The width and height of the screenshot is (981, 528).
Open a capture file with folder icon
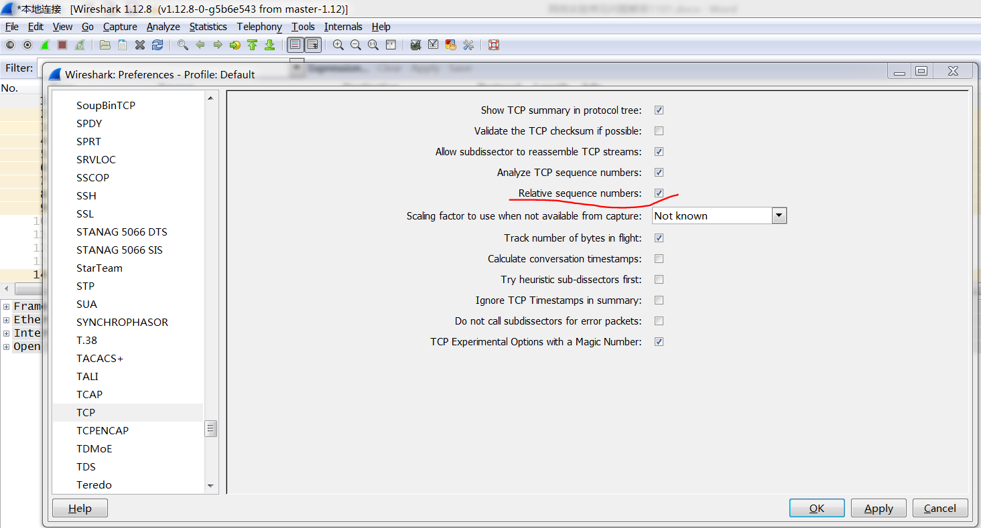(x=105, y=45)
